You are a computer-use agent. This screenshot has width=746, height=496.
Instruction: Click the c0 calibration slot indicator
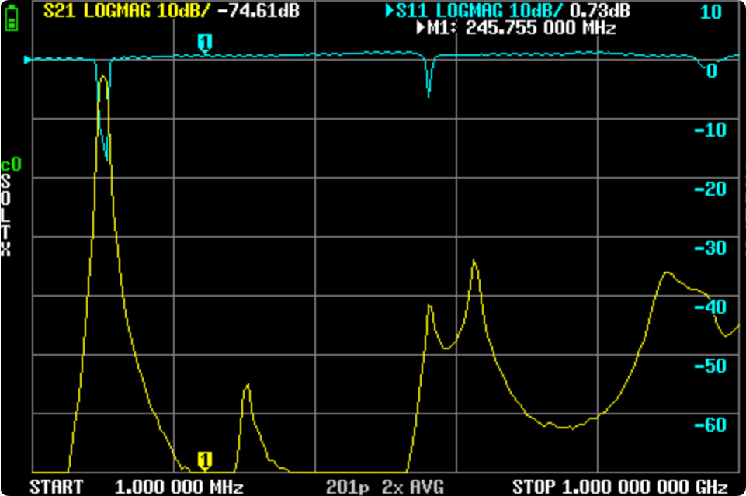(x=11, y=165)
